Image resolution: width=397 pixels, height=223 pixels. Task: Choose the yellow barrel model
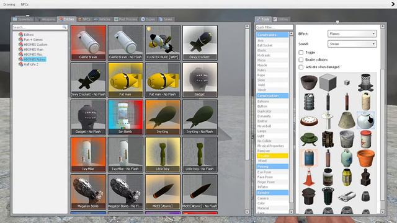click(347, 177)
